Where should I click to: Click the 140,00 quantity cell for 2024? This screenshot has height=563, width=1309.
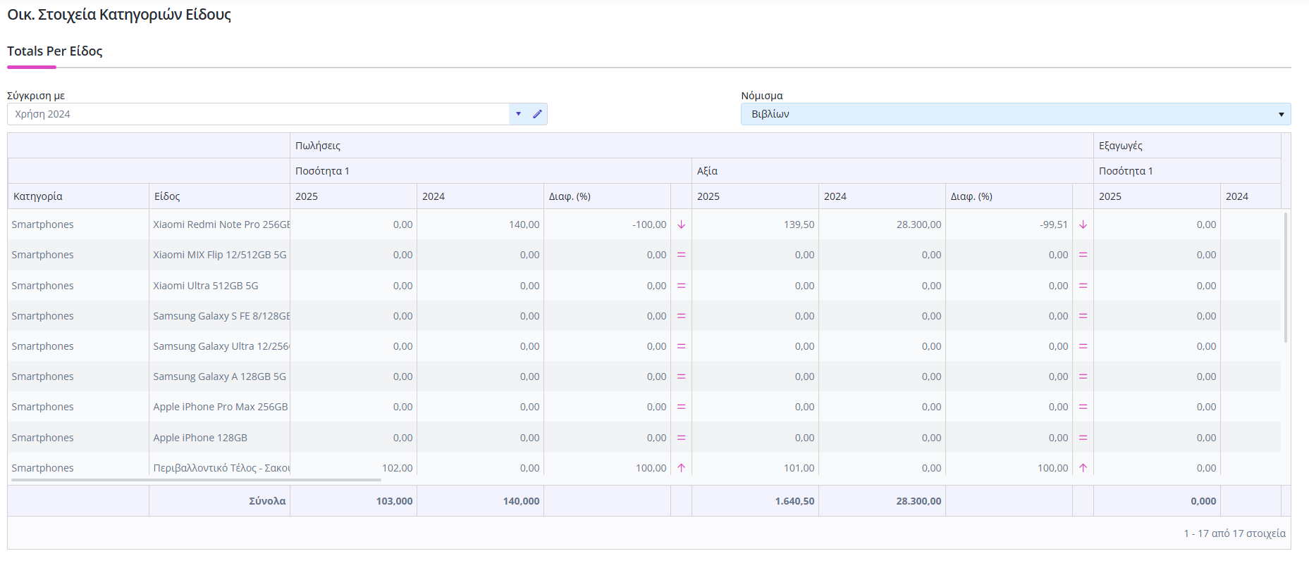[x=480, y=224]
